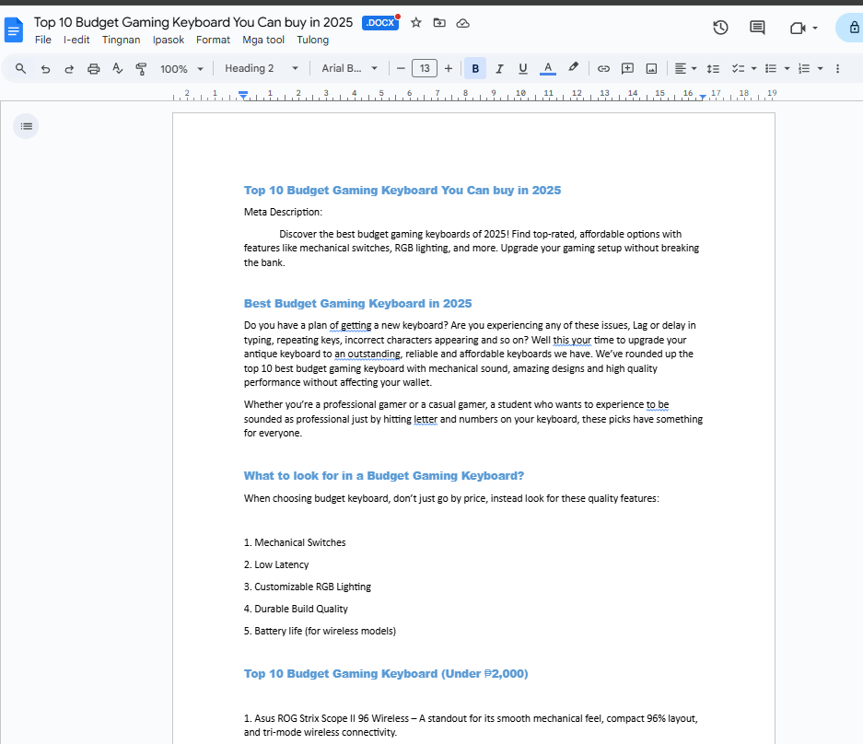Activate the paint format tool
Viewport: 863px width, 744px height.
coord(141,69)
